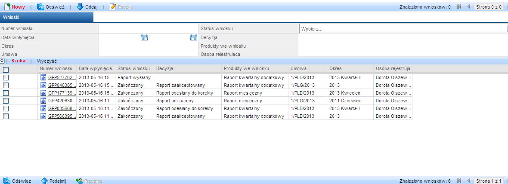Click the bottom Odśwież refresh button
Viewport: 508px width, 184px height.
click(17, 181)
